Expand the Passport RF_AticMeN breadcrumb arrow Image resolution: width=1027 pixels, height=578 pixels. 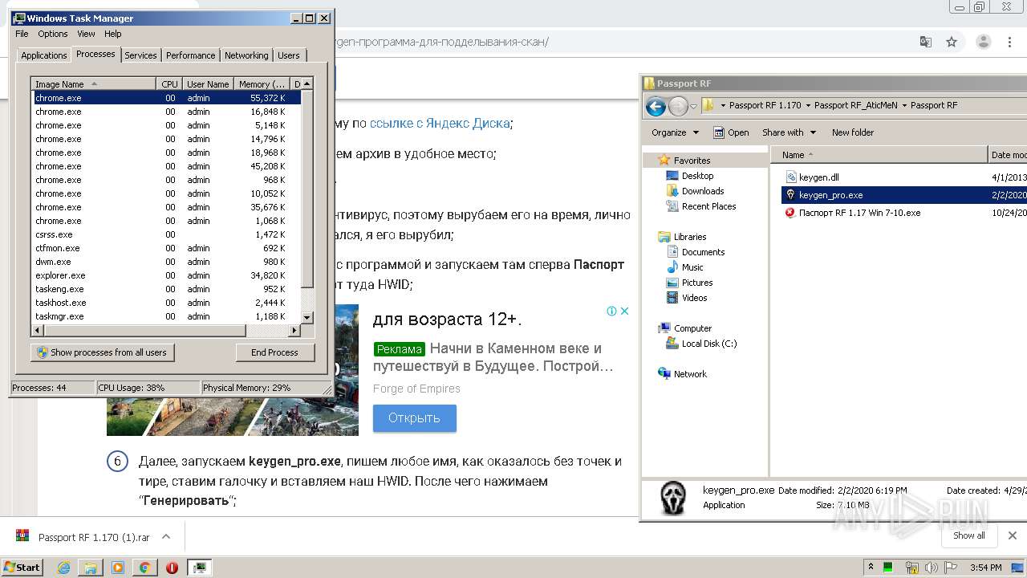point(904,105)
